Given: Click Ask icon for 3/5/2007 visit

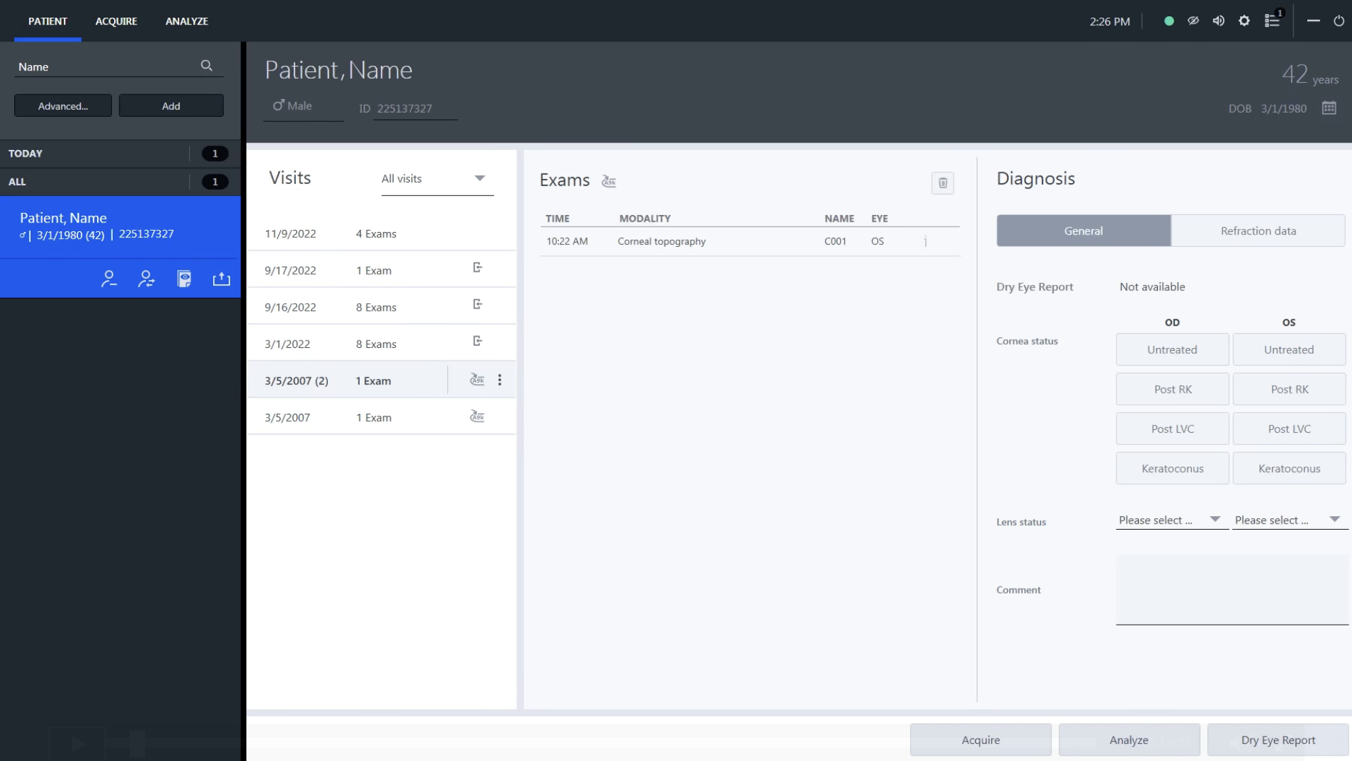Looking at the screenshot, I should [x=477, y=416].
